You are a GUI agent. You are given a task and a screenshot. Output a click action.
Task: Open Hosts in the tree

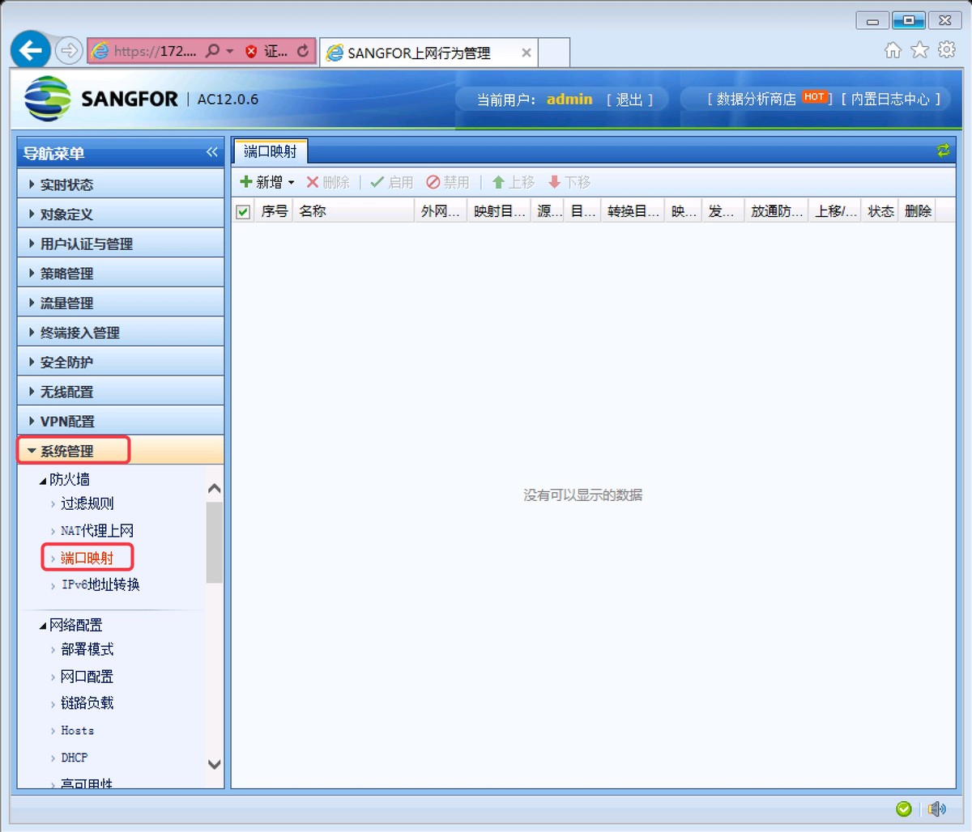[77, 730]
